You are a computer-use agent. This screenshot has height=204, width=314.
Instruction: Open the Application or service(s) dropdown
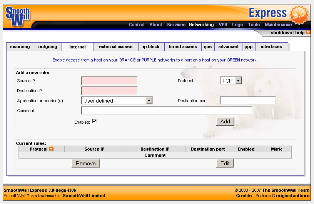[117, 101]
